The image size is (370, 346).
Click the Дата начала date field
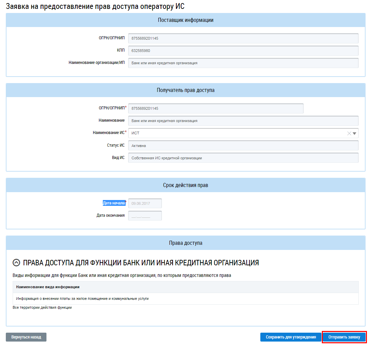(145, 203)
